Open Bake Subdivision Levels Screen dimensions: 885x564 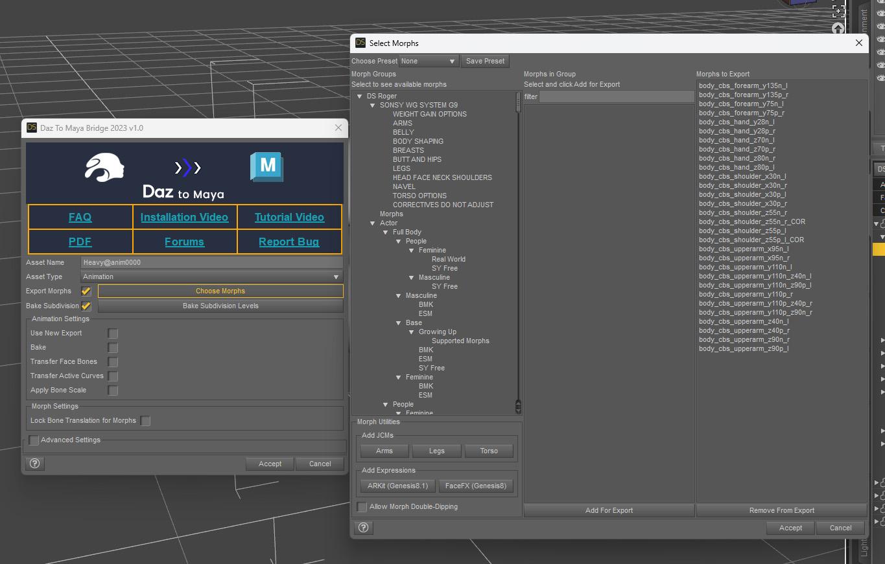[220, 306]
